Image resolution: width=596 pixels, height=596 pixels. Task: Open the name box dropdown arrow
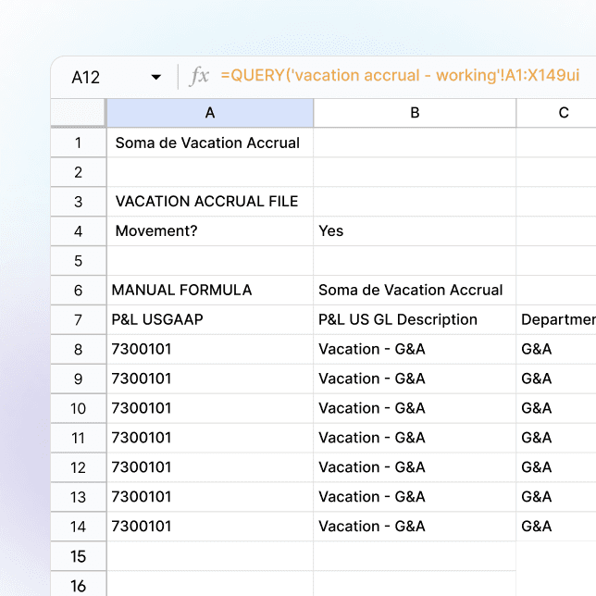pyautogui.click(x=155, y=77)
